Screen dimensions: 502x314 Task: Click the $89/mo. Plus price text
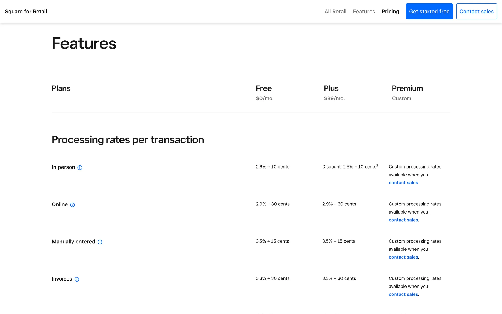pos(334,98)
